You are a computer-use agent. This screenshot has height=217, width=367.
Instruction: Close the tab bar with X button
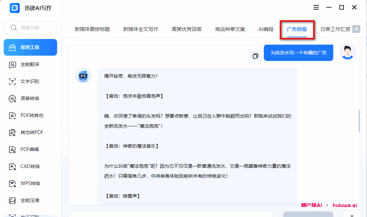[356, 29]
